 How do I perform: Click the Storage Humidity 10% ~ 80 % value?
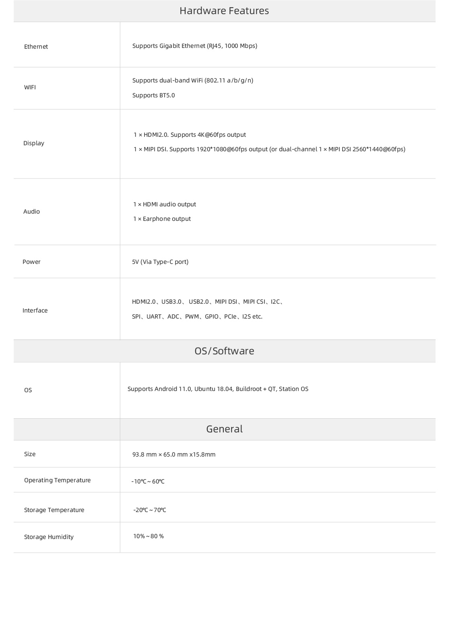click(x=149, y=536)
